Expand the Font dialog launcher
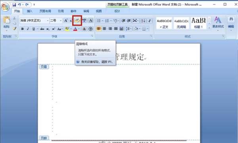Image resolution: width=238 pixels, height=143 pixels. point(92,36)
